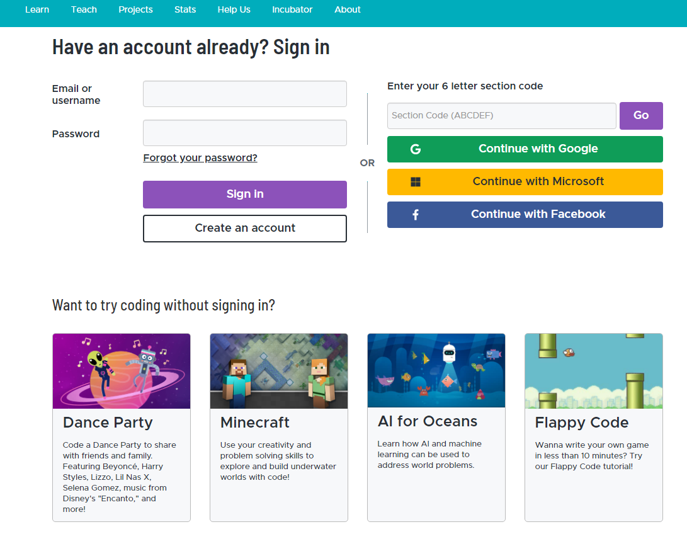Submit section code with Go button

(641, 115)
